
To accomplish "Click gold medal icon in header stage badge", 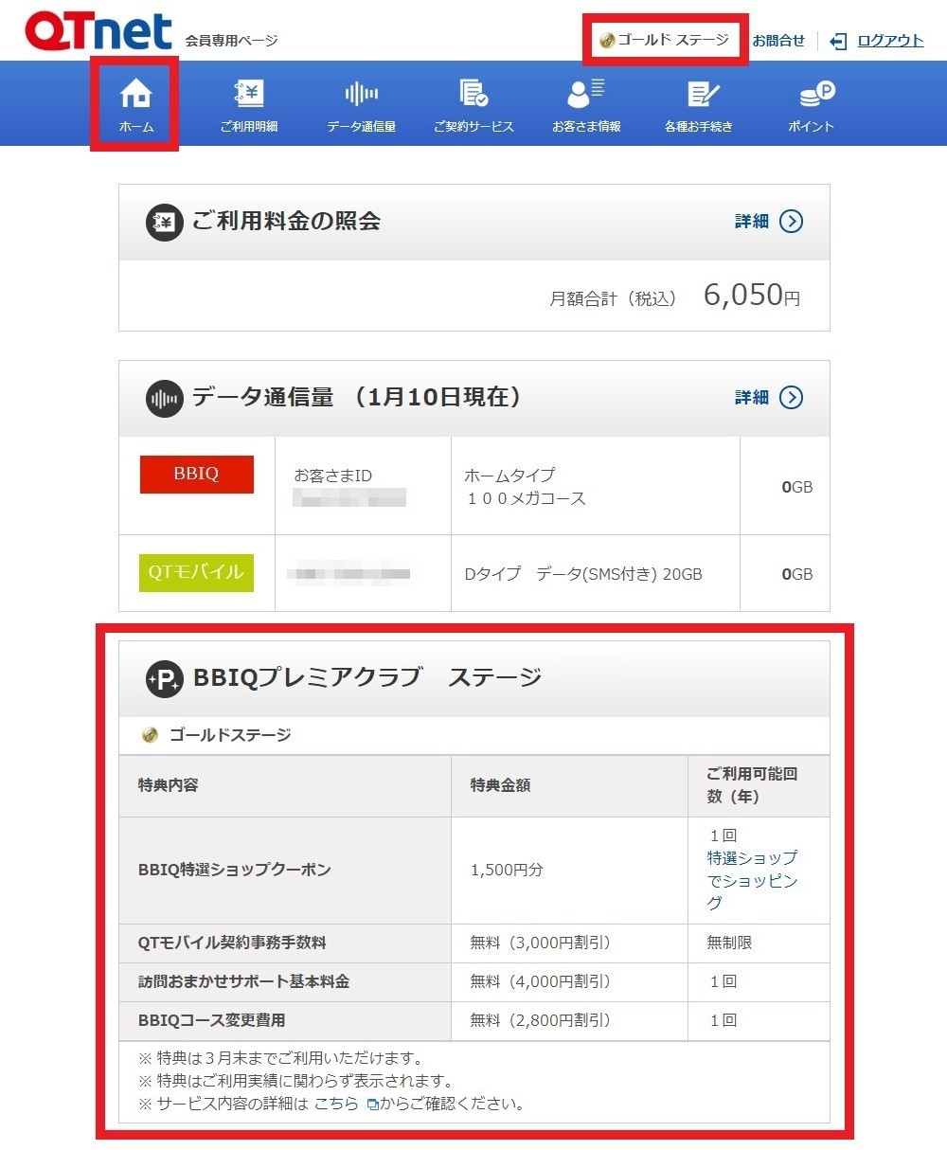I will [x=607, y=41].
